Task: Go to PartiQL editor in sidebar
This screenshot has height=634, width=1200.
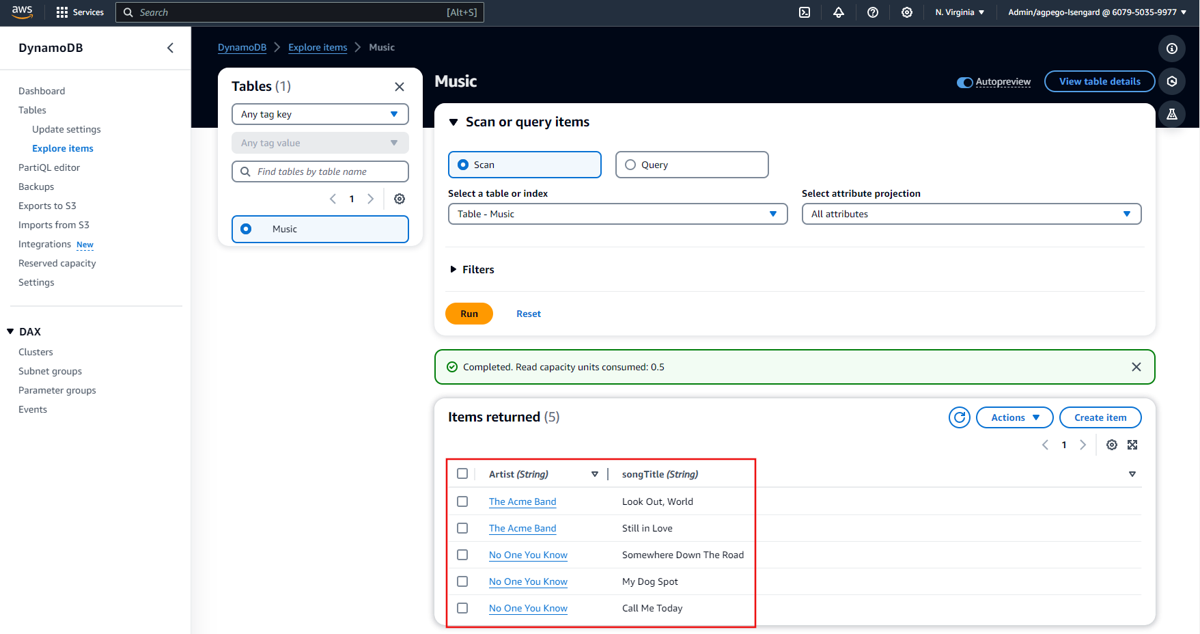Action: coord(49,167)
